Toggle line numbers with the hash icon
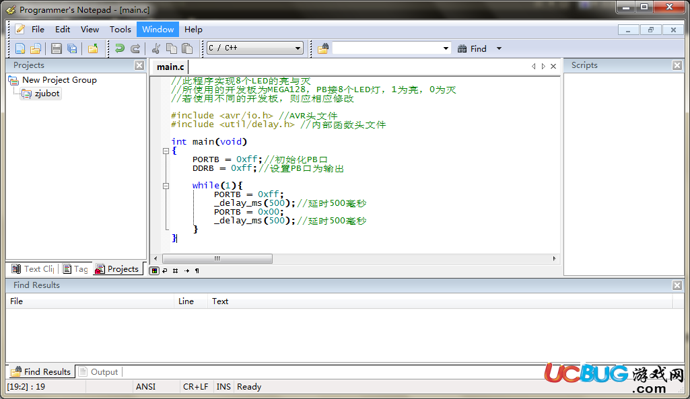This screenshot has width=690, height=399. 176,270
